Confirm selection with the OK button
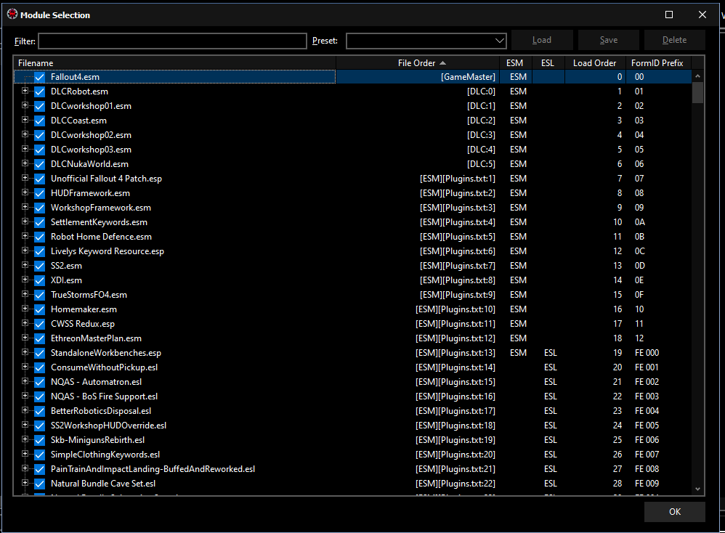 [675, 512]
